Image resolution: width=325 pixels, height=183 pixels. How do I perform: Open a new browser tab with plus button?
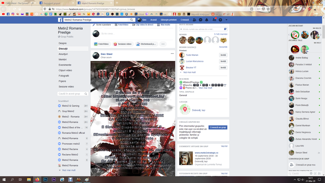(x=117, y=3)
